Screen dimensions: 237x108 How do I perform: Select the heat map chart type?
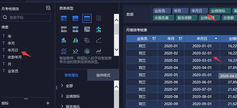pyautogui.click(x=87, y=29)
